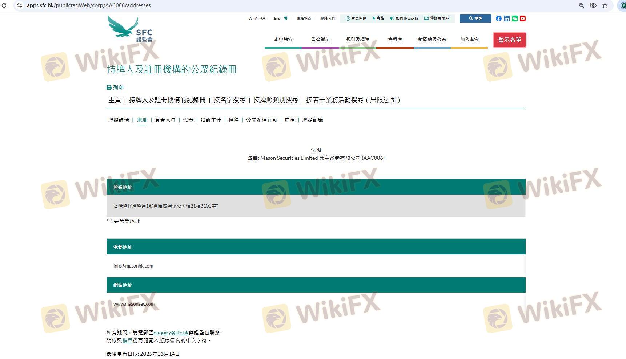The height and width of the screenshot is (359, 626).
Task: Open the SFC LinkedIn icon
Action: 507,19
